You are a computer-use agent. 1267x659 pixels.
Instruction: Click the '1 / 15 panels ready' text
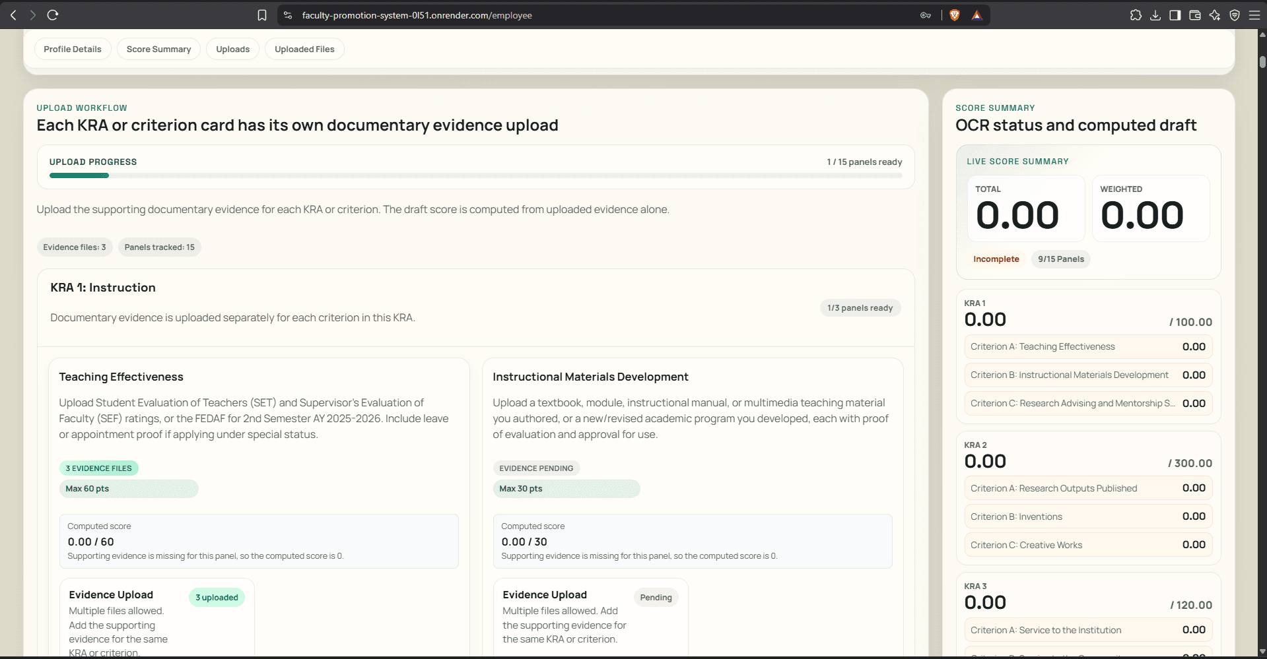click(864, 162)
